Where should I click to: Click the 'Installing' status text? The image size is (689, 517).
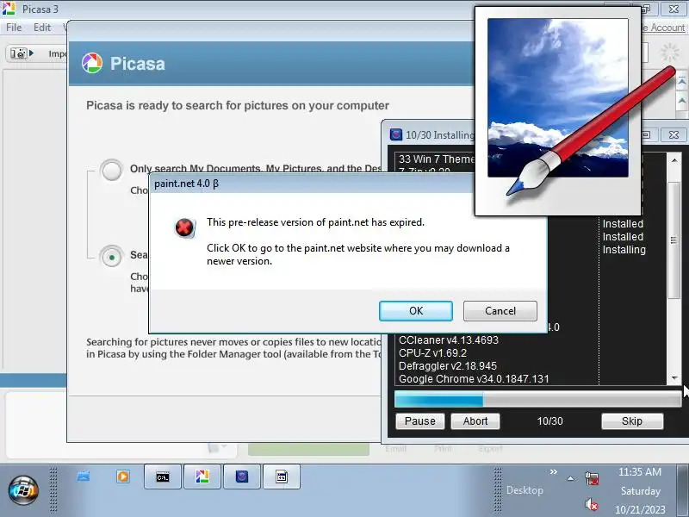point(624,250)
